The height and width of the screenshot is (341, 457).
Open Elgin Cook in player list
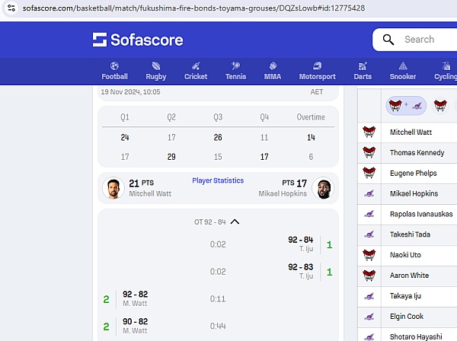tap(407, 316)
